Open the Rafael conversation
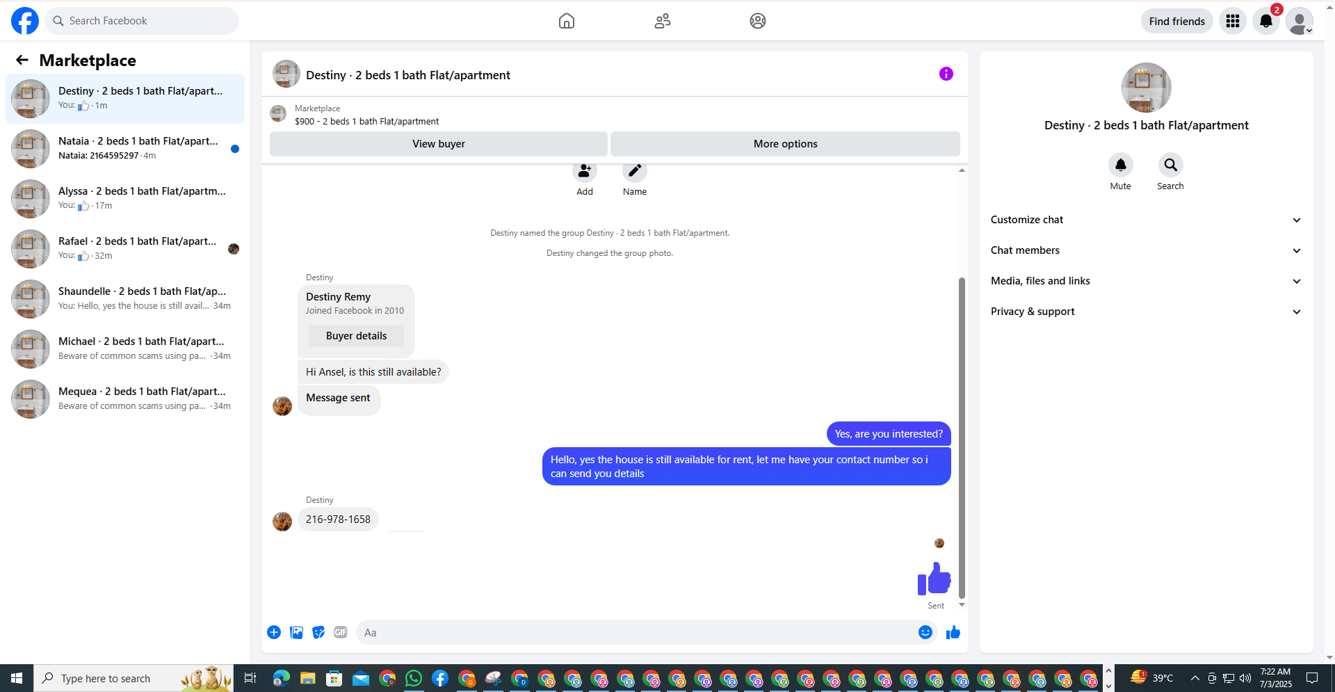1335x692 pixels. tap(125, 249)
